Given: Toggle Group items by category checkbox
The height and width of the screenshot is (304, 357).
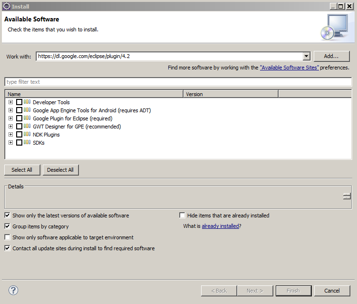Looking at the screenshot, I should tap(8, 226).
